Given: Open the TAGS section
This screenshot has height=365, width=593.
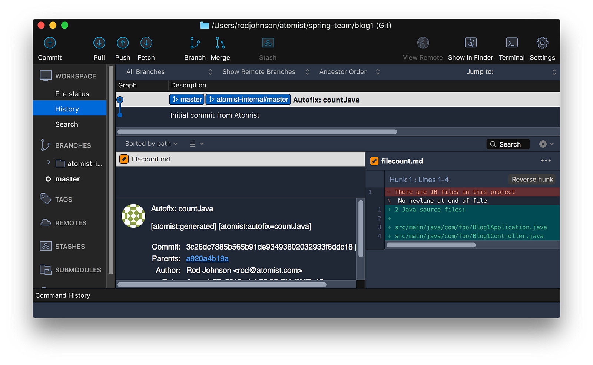Looking at the screenshot, I should tap(64, 200).
